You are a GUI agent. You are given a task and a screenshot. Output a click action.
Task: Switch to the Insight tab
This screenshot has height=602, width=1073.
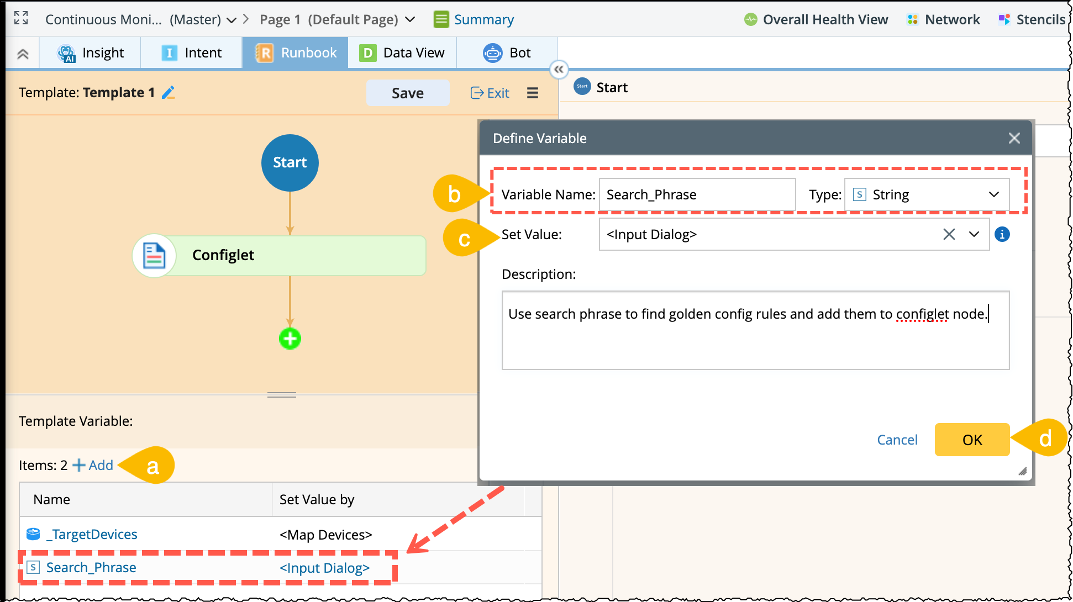point(91,53)
